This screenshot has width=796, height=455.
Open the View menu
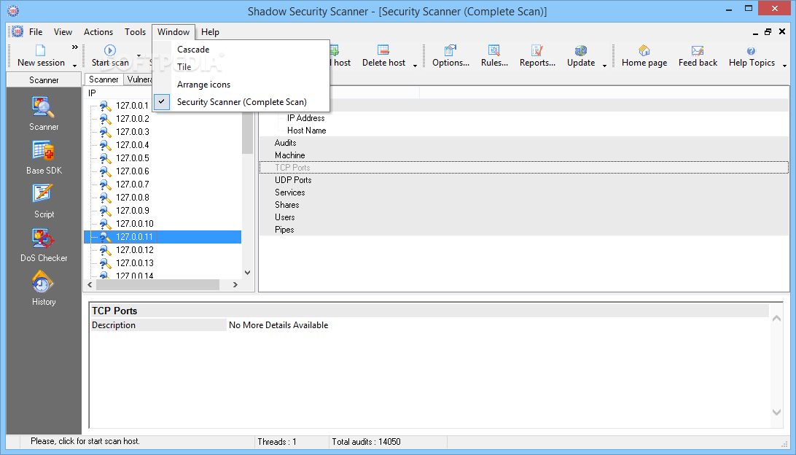63,32
